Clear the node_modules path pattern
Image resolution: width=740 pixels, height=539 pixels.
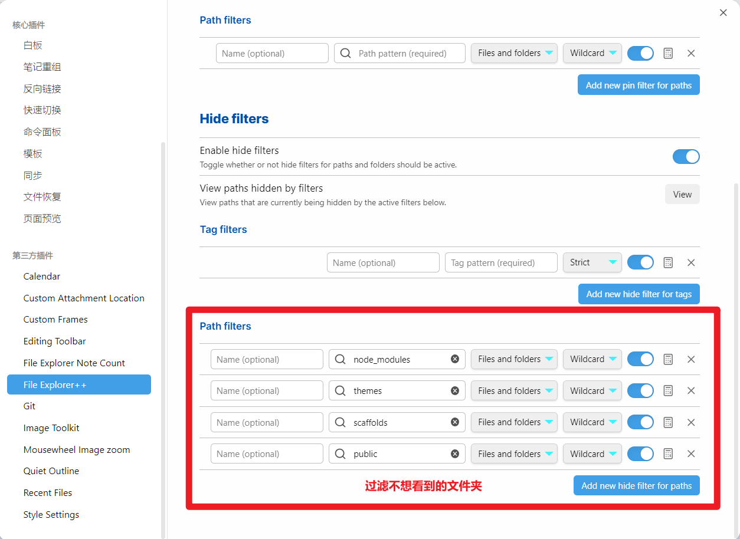454,359
